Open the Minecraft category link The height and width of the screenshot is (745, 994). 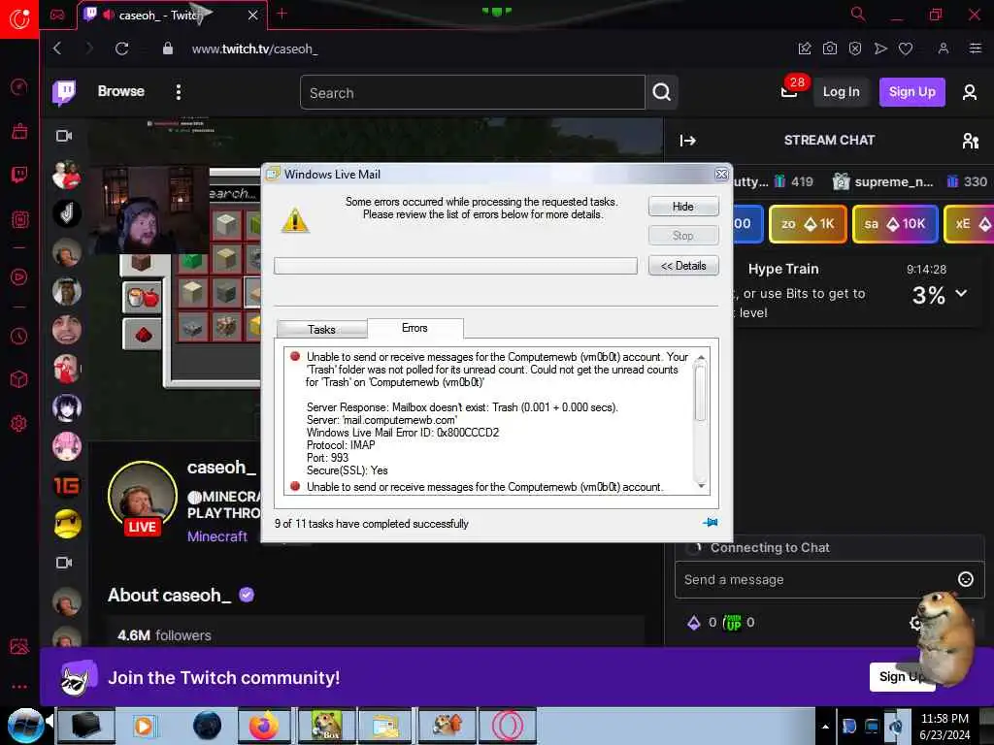tap(216, 536)
